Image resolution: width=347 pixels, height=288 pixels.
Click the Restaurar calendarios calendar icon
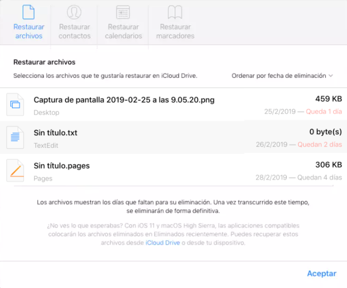click(x=123, y=12)
